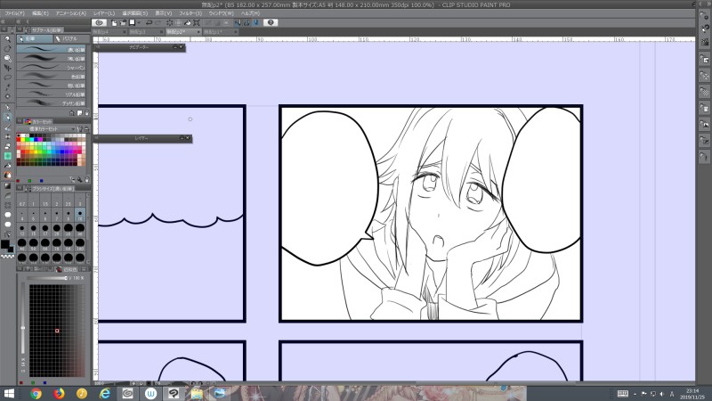
Task: Switch to the p3 canvas tab
Action: coord(146,32)
